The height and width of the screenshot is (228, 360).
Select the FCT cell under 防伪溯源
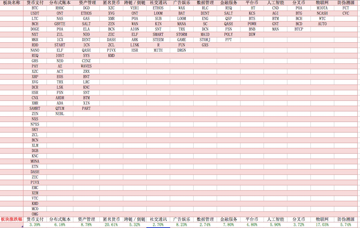pyautogui.click(x=346, y=8)
